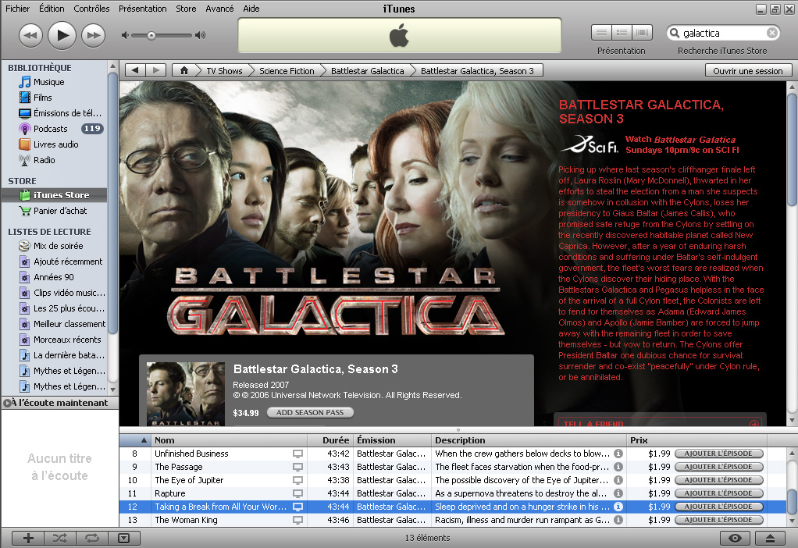Sort episodes by Nom column

pos(229,440)
